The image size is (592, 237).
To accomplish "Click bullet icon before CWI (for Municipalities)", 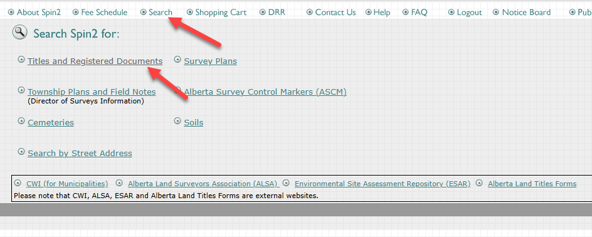I will 18,183.
